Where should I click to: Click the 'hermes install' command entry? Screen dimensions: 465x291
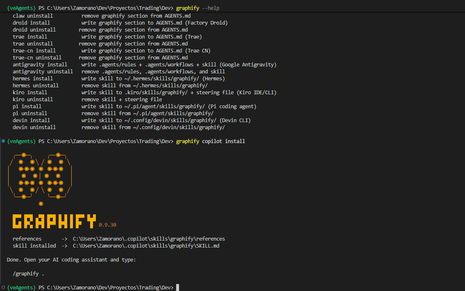coord(33,79)
